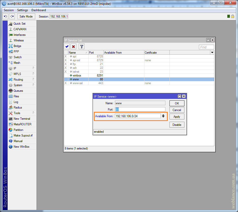Open Quick Set from the sidebar
Image resolution: width=238 pixels, height=212 pixels.
pyautogui.click(x=19, y=24)
